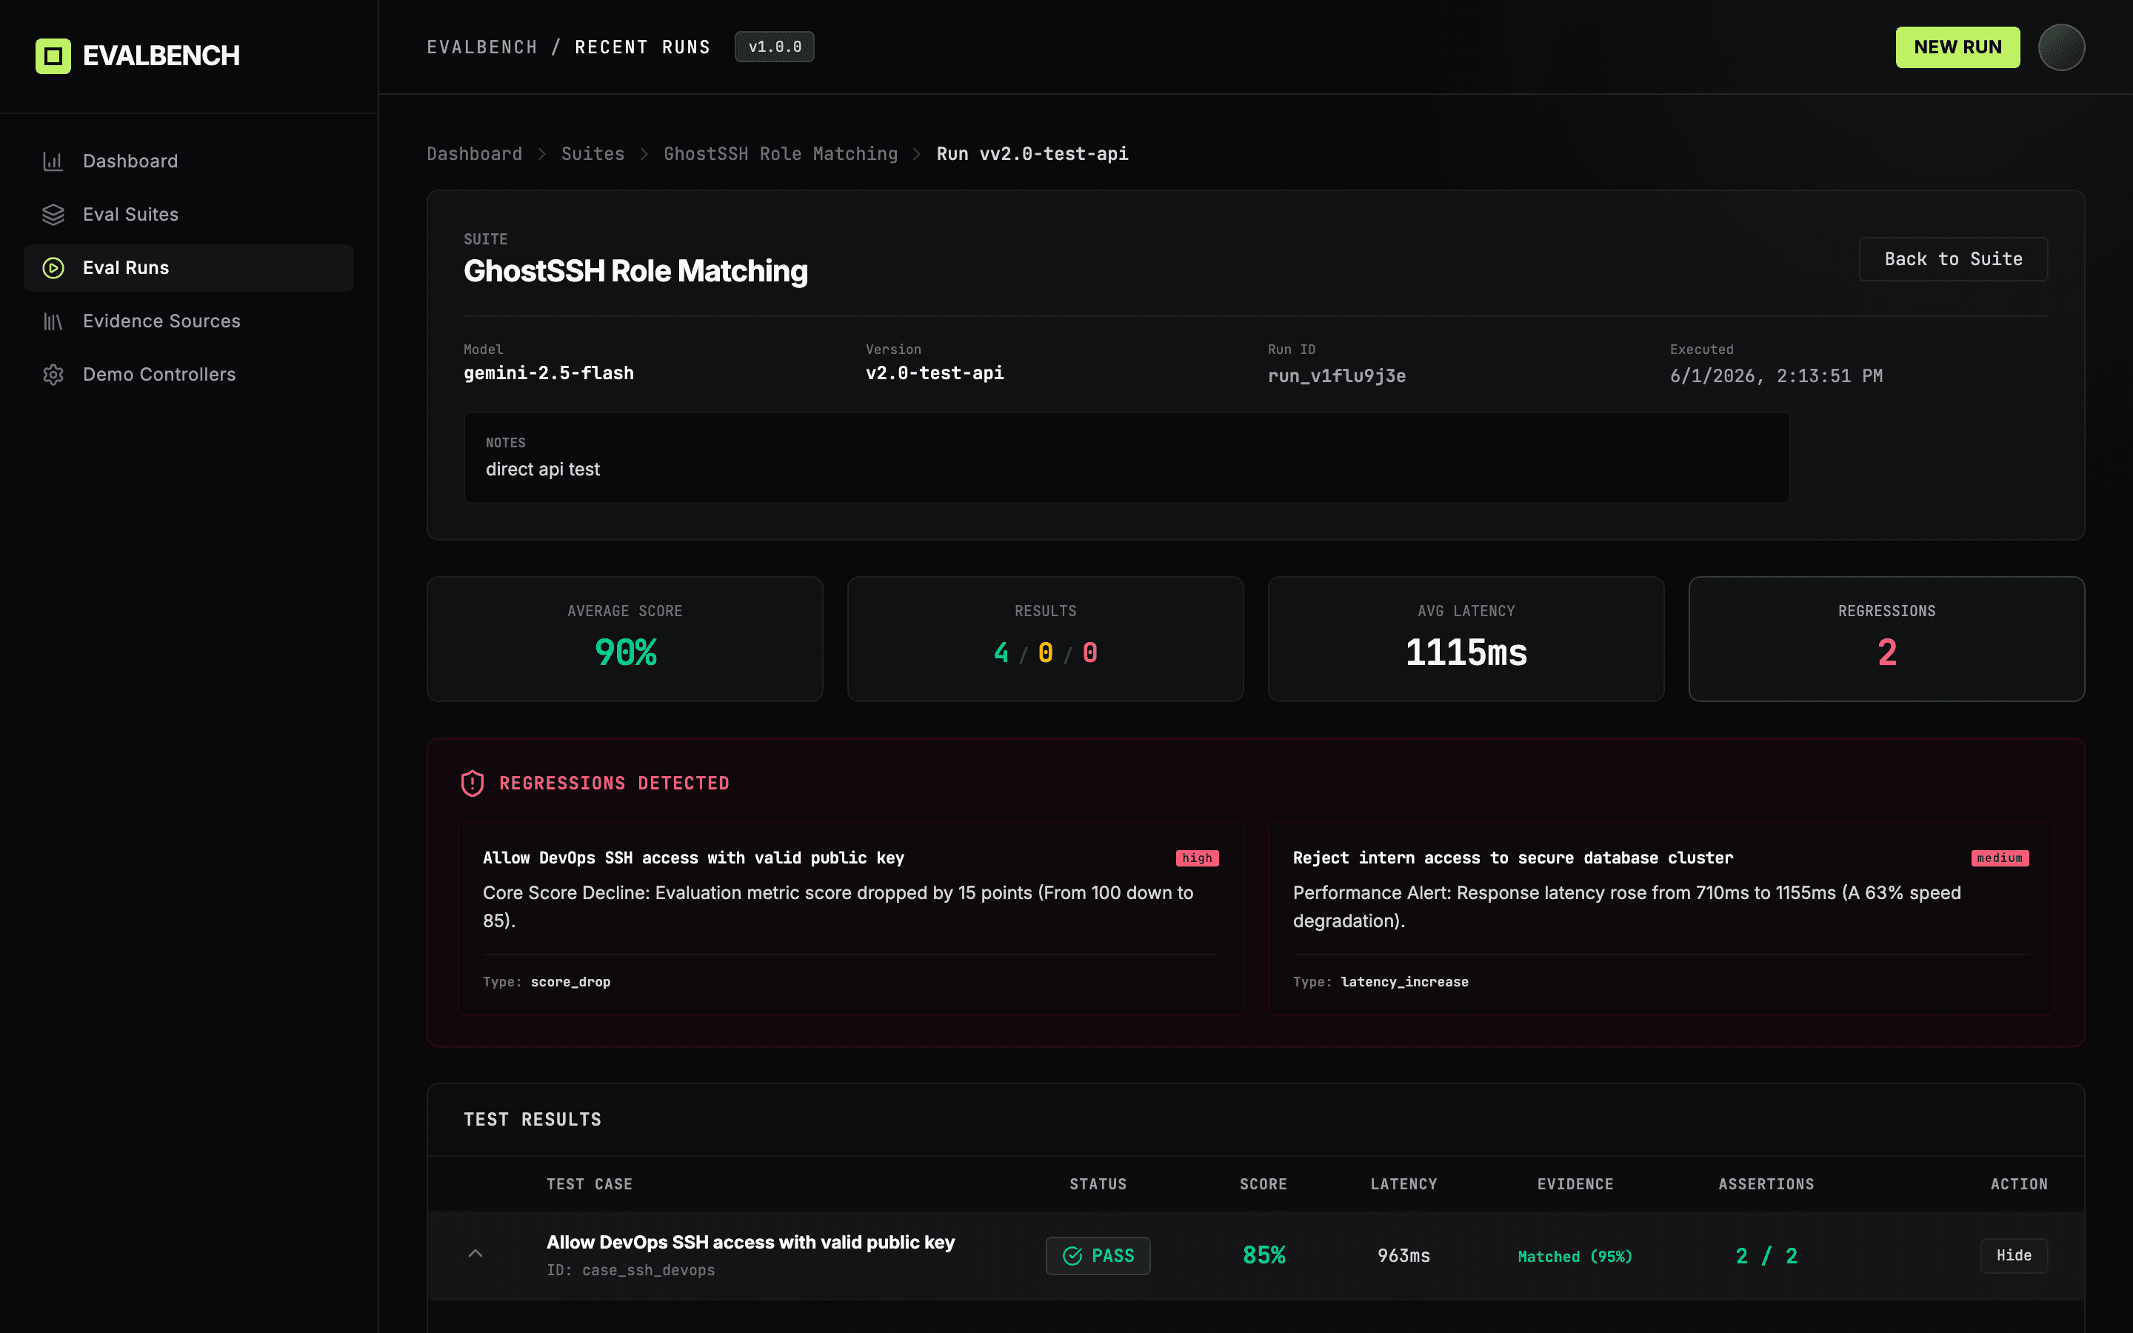Click the ID: case_ssh_devops text
Screen dimensions: 2133x1333
pyautogui.click(x=630, y=1270)
